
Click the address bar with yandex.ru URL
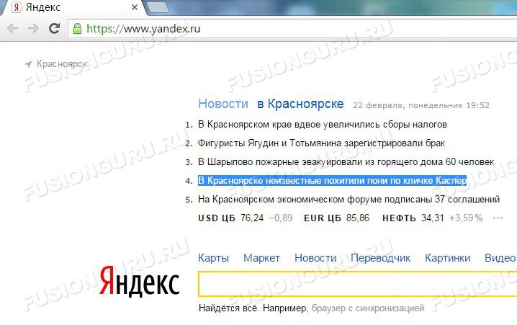coord(292,29)
